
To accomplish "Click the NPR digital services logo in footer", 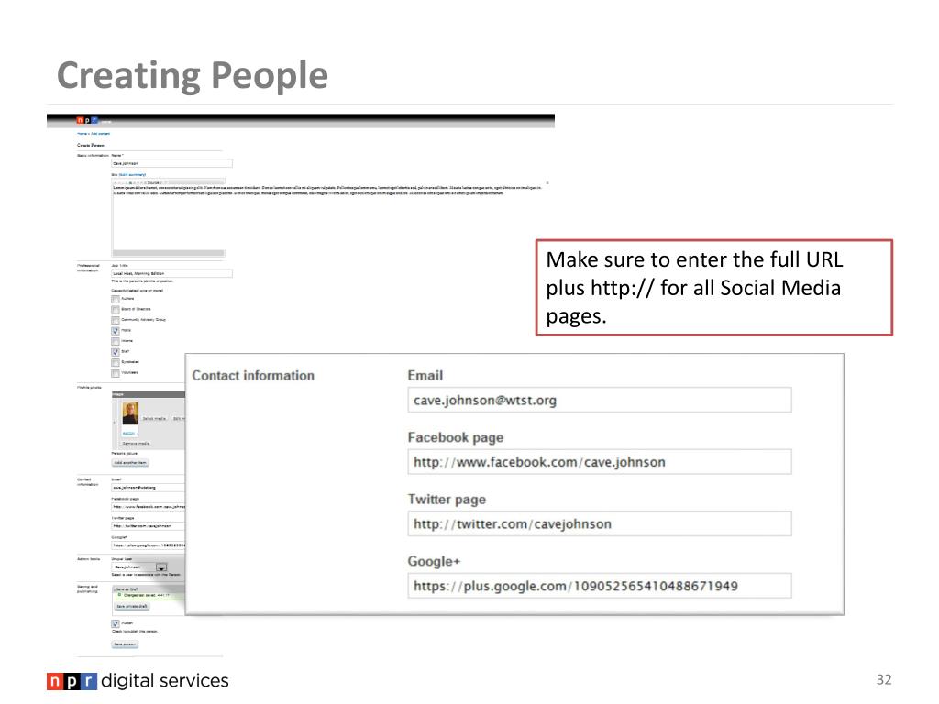I will [x=138, y=681].
